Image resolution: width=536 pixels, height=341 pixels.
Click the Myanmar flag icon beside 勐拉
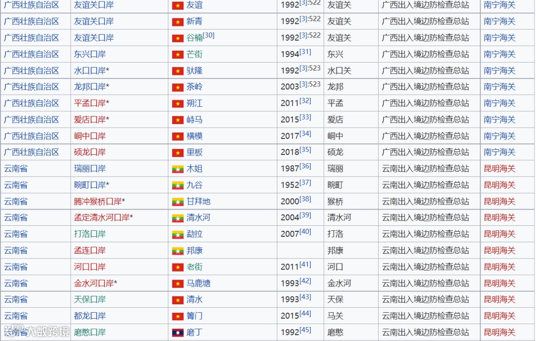(177, 234)
